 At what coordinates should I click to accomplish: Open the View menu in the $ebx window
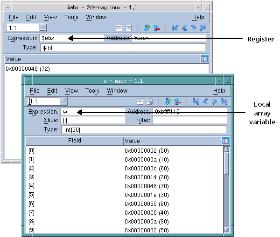(50, 17)
